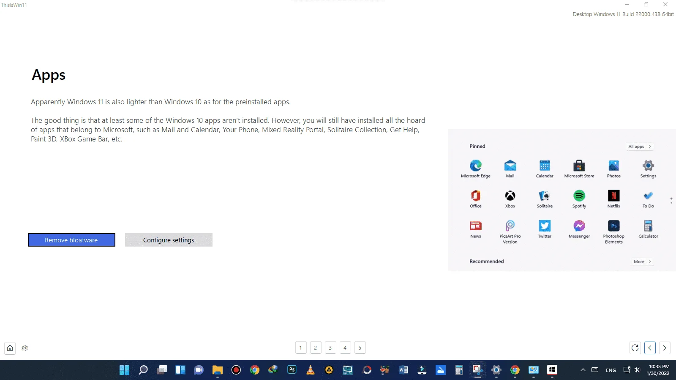The height and width of the screenshot is (380, 676).
Task: Go to the home page via house icon
Action: [10, 348]
